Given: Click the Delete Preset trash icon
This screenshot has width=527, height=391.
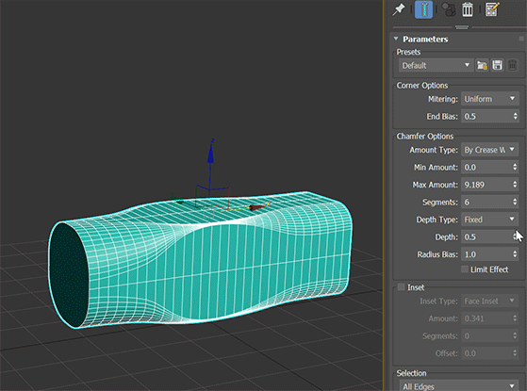Looking at the screenshot, I should (x=512, y=65).
